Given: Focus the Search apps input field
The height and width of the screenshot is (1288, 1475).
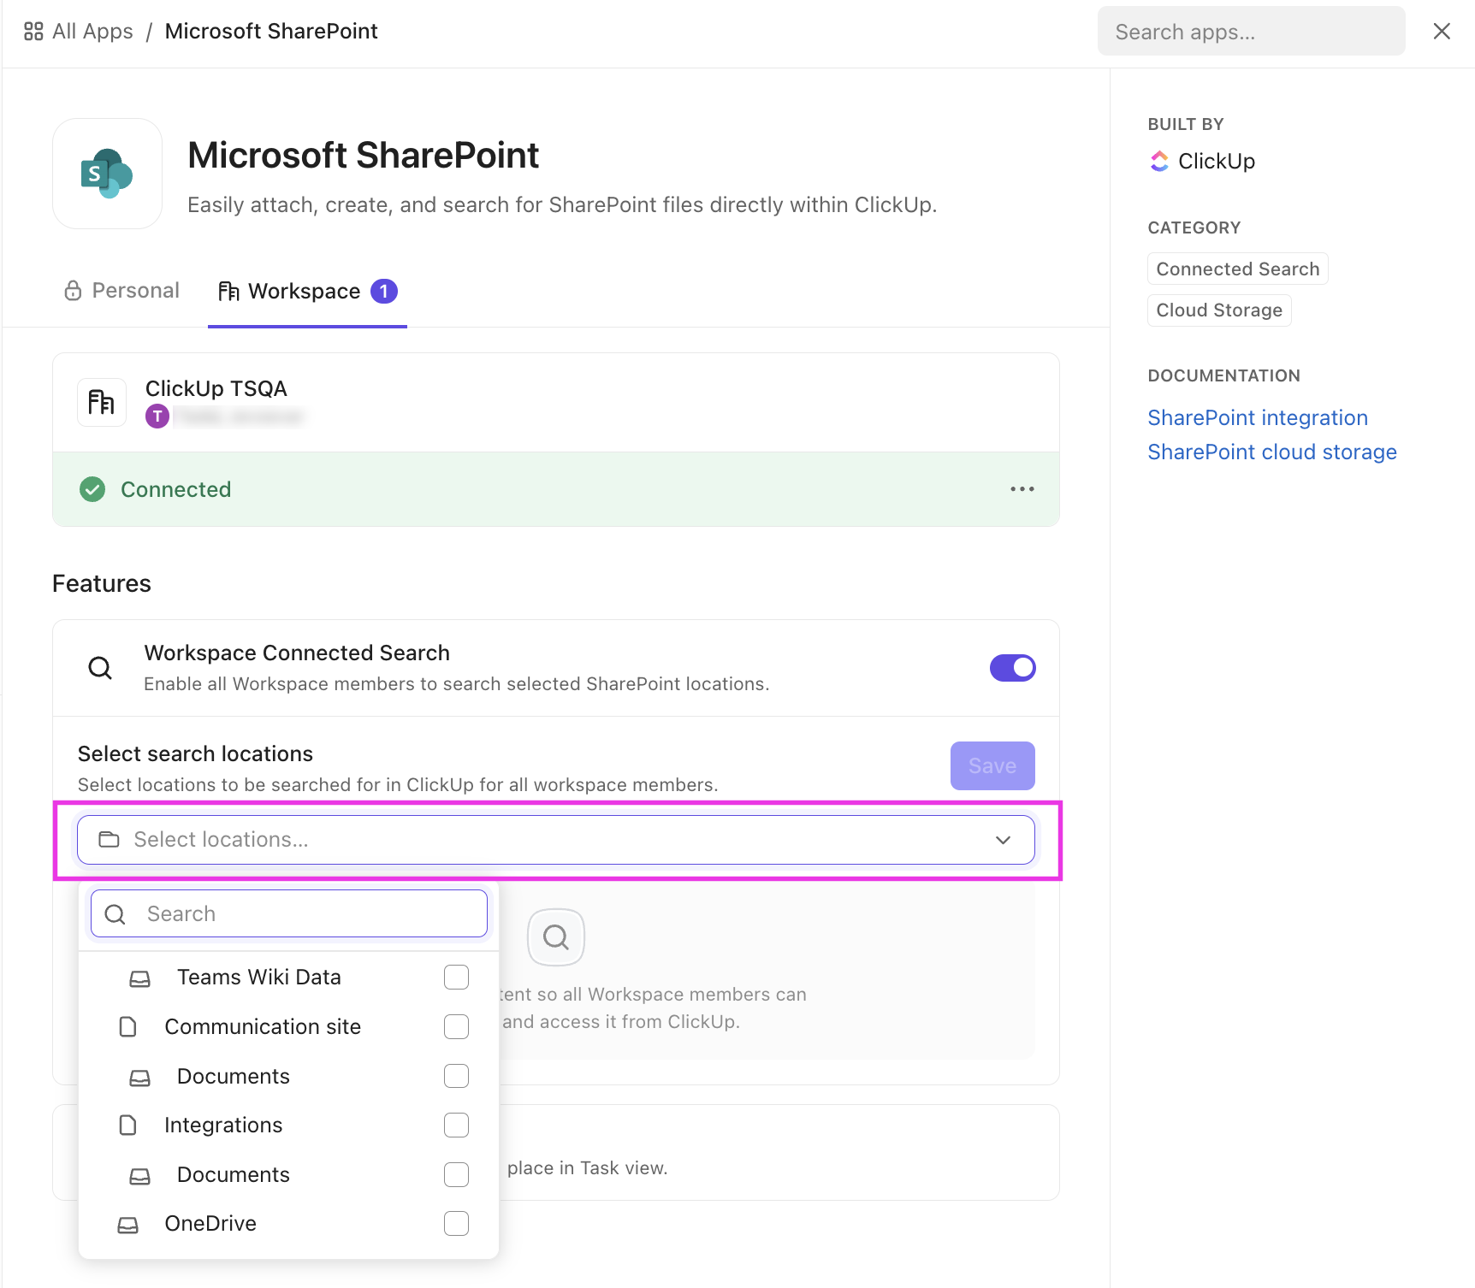Looking at the screenshot, I should pyautogui.click(x=1251, y=32).
